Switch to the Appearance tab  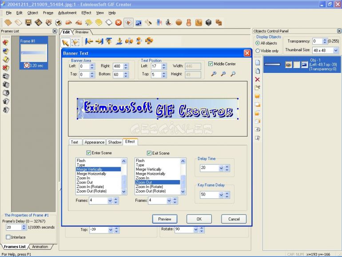point(94,142)
